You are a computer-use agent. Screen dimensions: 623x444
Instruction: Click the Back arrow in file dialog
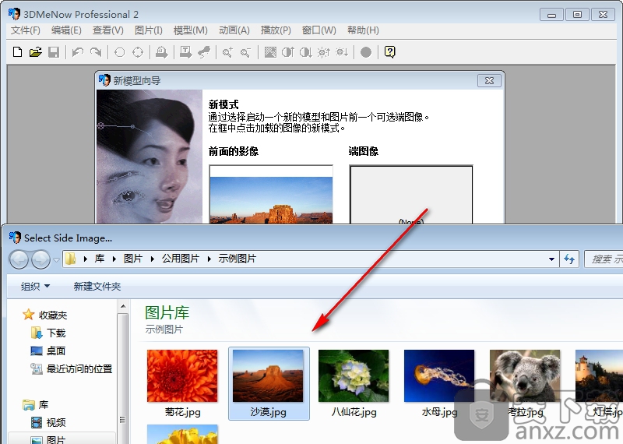click(19, 259)
